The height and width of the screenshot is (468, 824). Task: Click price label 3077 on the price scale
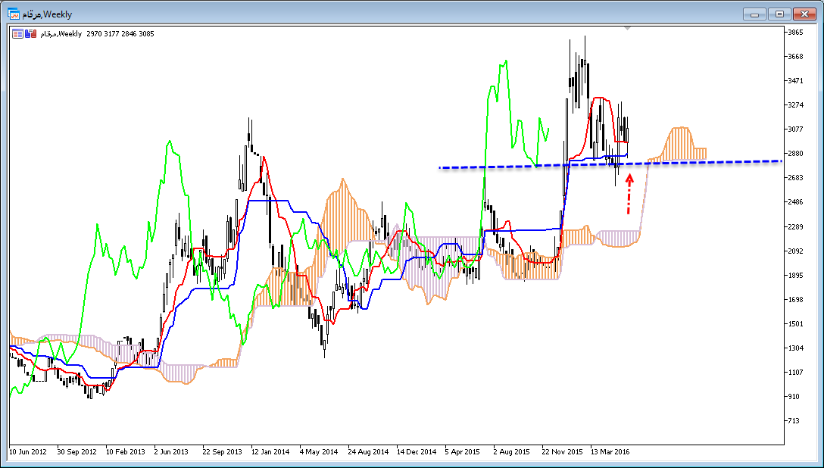tap(796, 129)
